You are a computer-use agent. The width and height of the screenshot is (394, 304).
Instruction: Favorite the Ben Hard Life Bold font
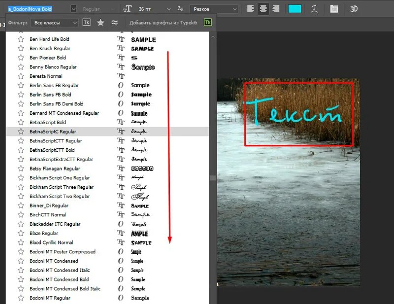pos(21,39)
